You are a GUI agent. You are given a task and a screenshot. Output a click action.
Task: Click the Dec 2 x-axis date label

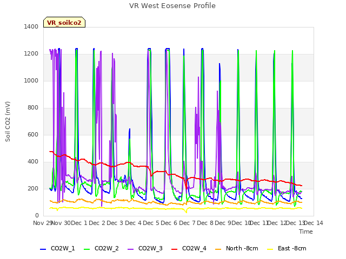(97, 223)
